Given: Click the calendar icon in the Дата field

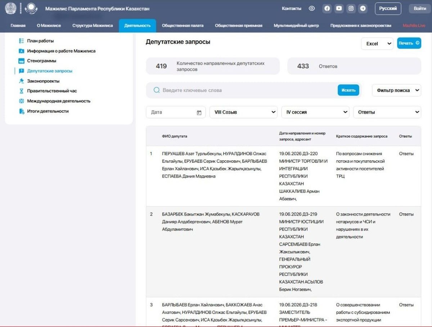Looking at the screenshot, I should (199, 112).
